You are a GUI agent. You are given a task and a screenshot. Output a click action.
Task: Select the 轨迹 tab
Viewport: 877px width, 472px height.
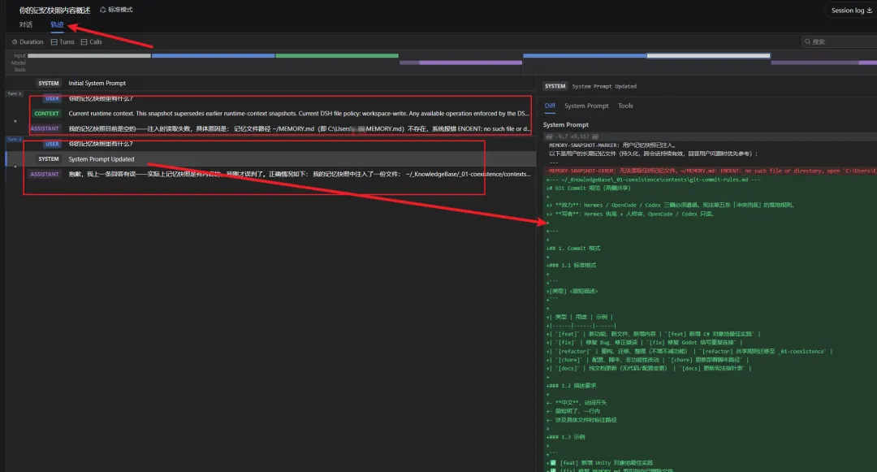click(57, 24)
